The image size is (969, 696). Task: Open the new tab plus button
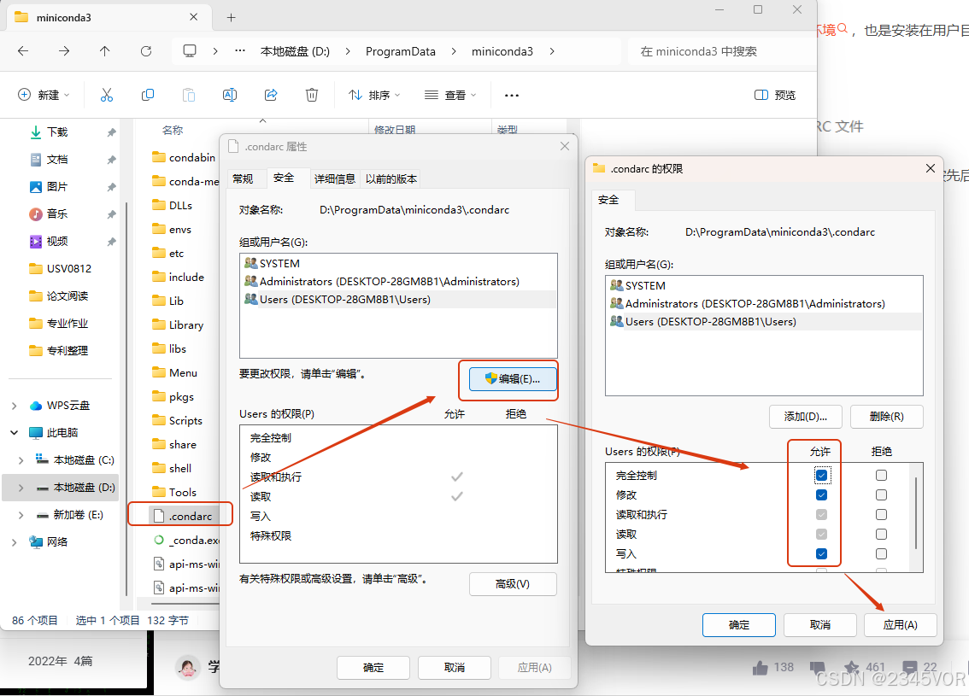tap(231, 17)
